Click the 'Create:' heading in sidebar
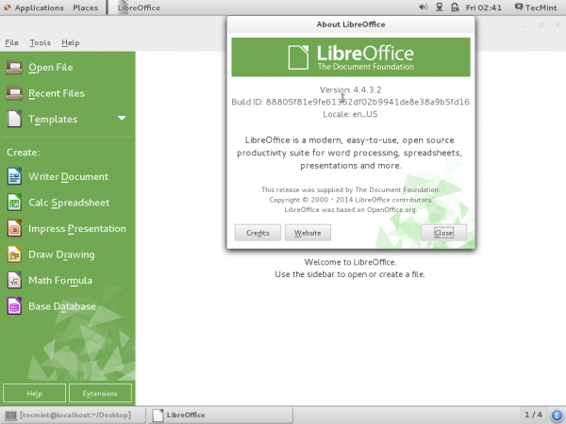The width and height of the screenshot is (566, 424). point(23,152)
